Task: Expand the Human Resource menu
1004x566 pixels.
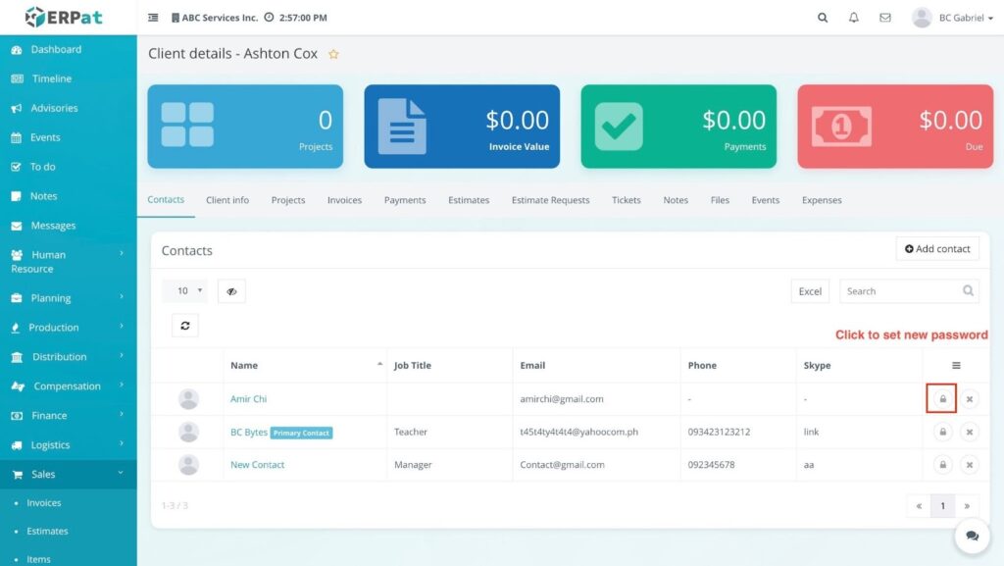Action: tap(67, 261)
